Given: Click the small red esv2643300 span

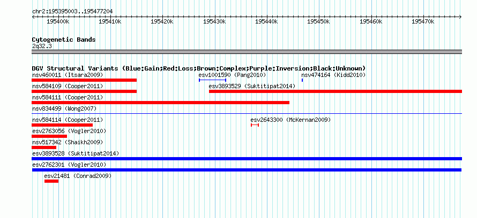Looking at the screenshot, I should click(x=255, y=125).
